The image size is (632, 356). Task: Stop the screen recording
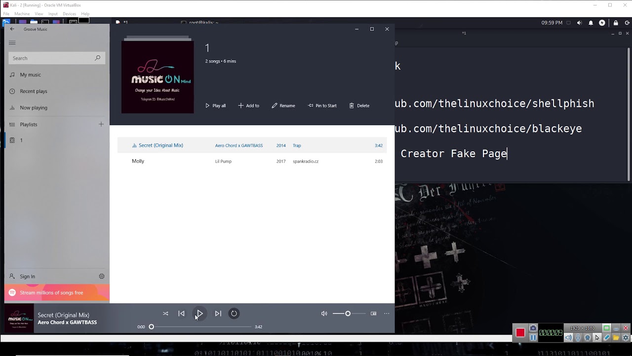[x=520, y=333]
